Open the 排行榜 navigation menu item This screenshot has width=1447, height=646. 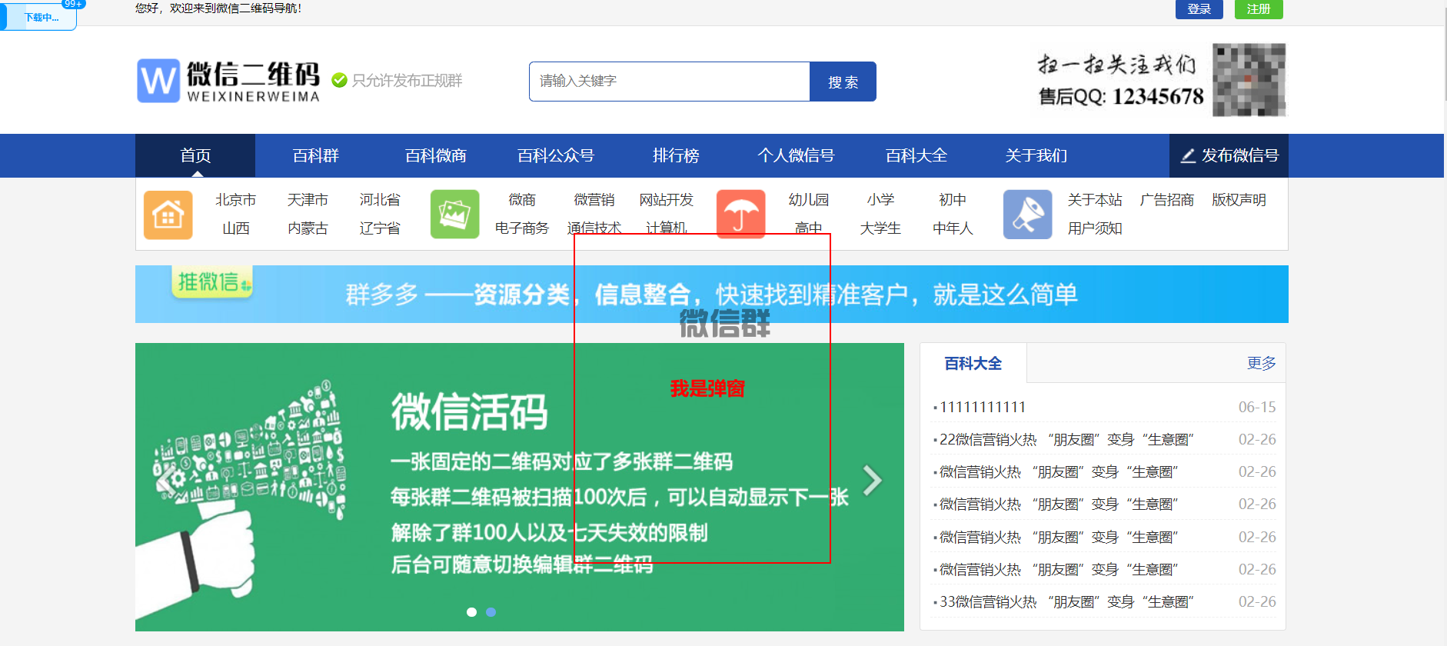point(676,155)
